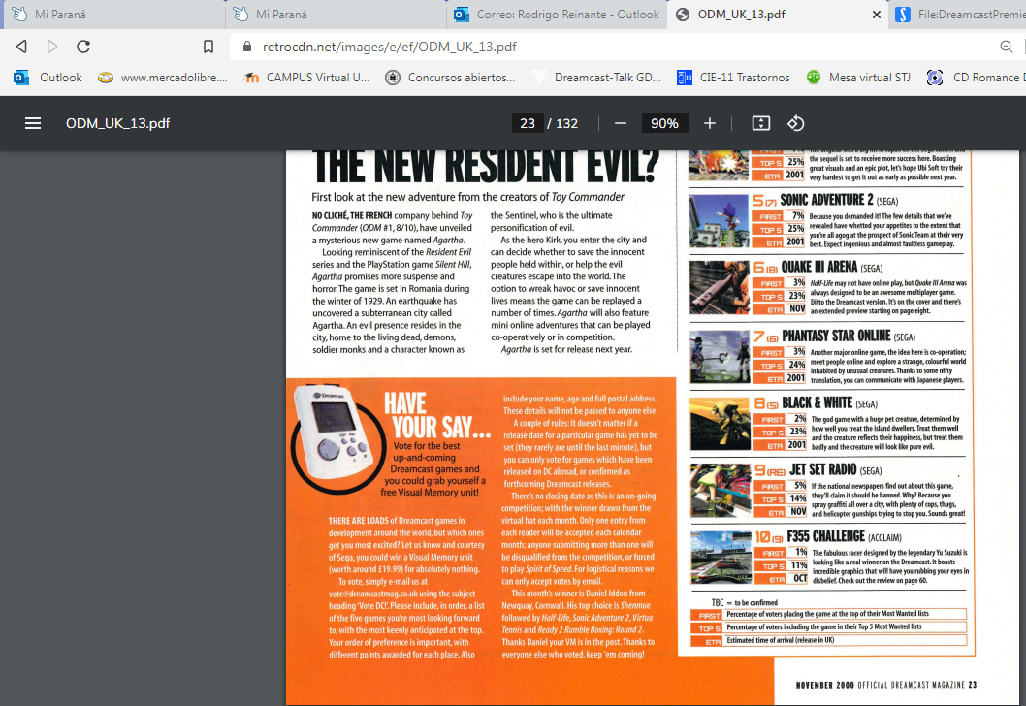Switch to the Mi Paraná tab beside Correo
1026x706 pixels.
pos(335,15)
